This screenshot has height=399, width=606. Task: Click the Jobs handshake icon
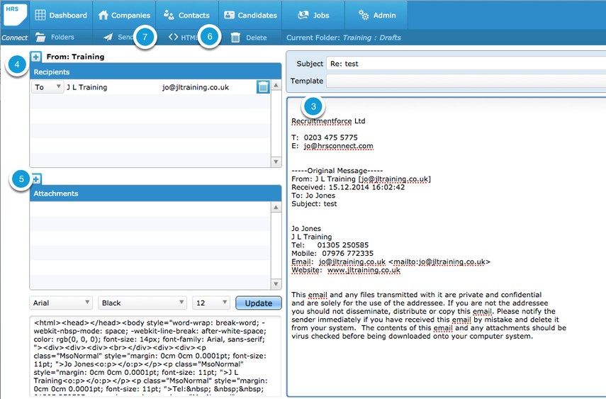click(x=303, y=15)
